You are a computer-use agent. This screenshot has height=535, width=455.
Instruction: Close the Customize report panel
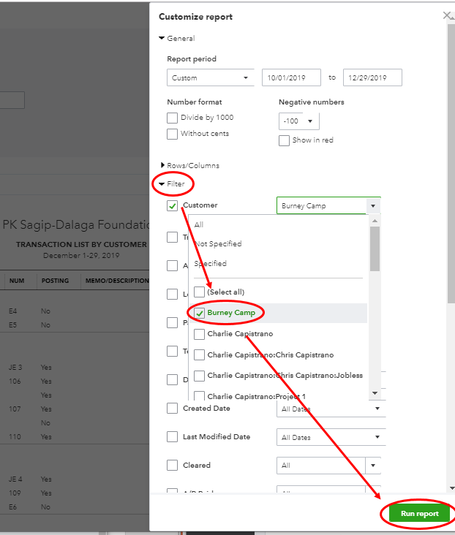446,15
